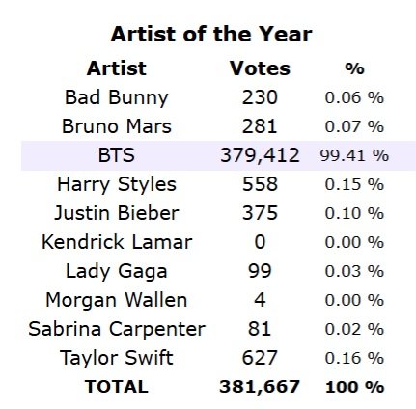Screen dimensions: 416x409
Task: Select the Lady Gaga artist name
Action: (117, 271)
